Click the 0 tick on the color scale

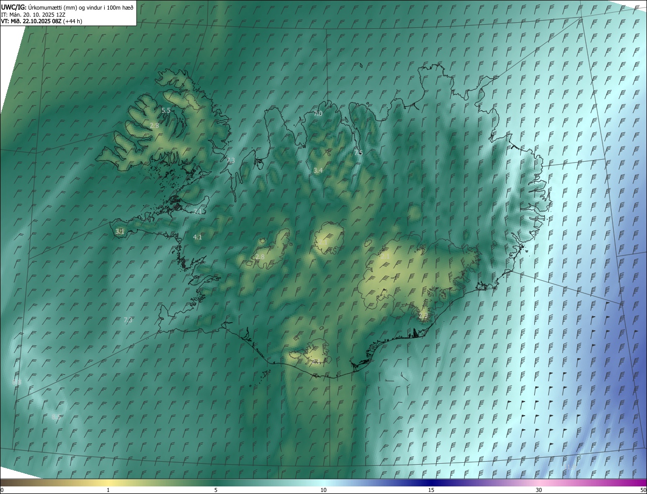pyautogui.click(x=2, y=490)
